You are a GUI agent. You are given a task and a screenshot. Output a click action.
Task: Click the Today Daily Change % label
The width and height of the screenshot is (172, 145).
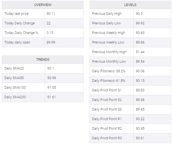click(x=21, y=33)
